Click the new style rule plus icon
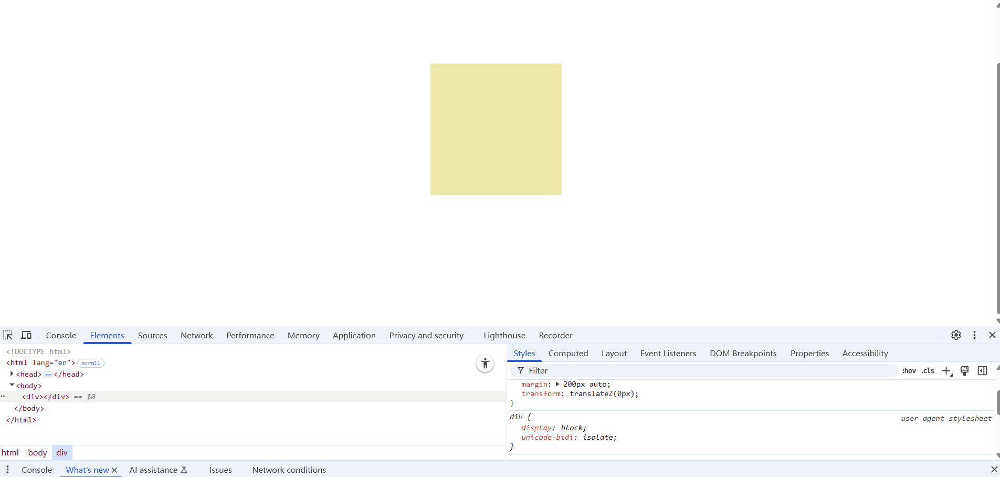 [946, 371]
